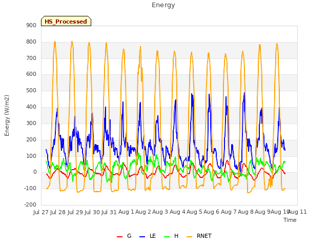328x246 pixels.
Task: Click the blue LE legend color marker
Action: coord(142,237)
